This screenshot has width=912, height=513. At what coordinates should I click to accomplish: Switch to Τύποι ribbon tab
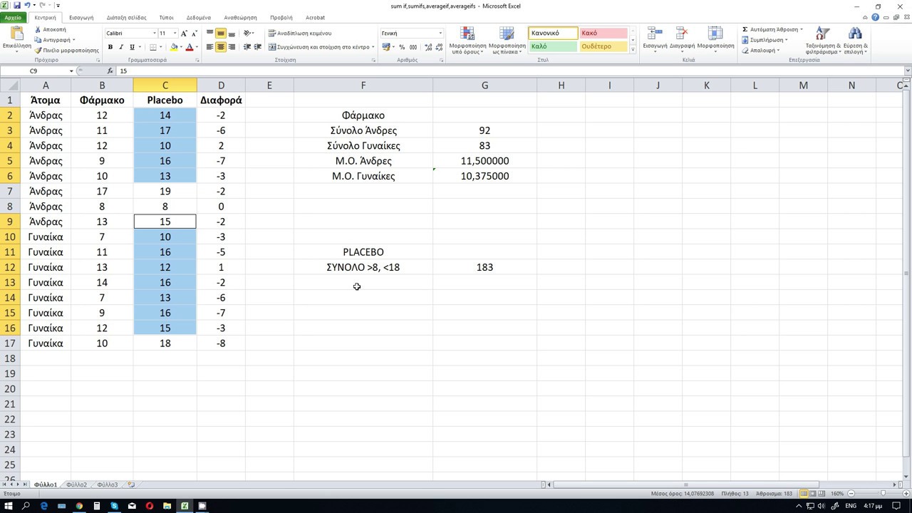tap(166, 17)
